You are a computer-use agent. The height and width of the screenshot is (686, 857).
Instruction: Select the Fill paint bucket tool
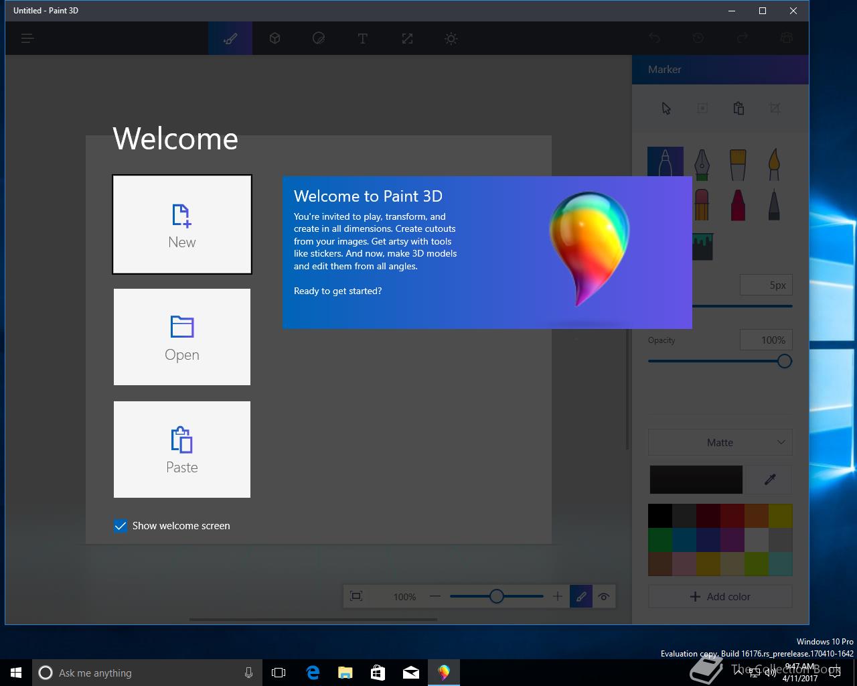[702, 247]
